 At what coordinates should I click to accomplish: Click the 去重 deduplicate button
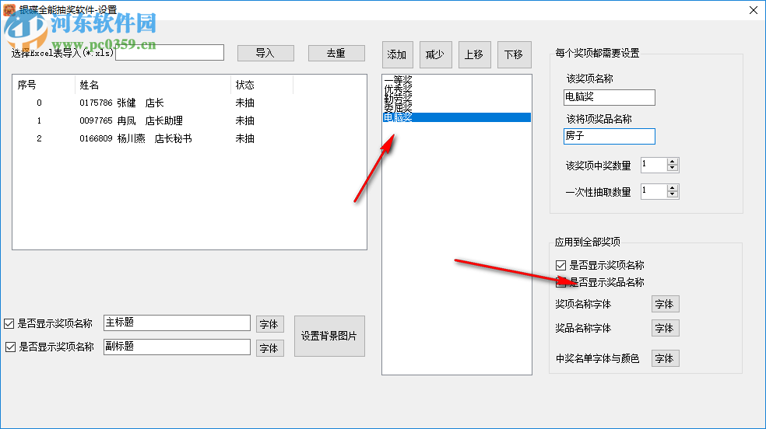(336, 53)
